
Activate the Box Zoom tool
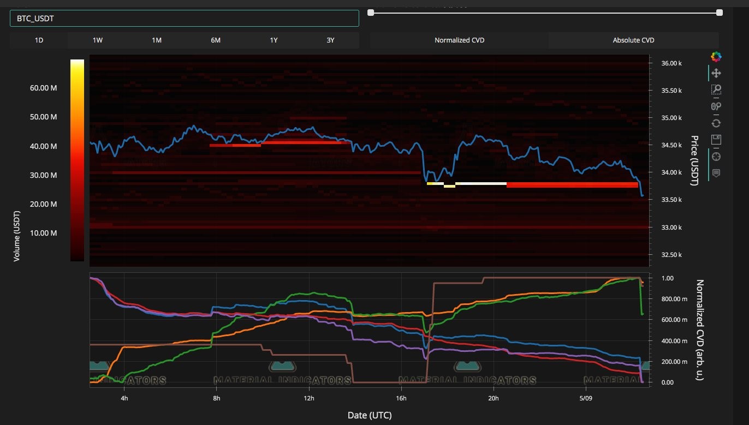716,89
